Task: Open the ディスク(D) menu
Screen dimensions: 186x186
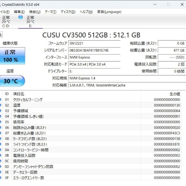Action: click(68, 12)
